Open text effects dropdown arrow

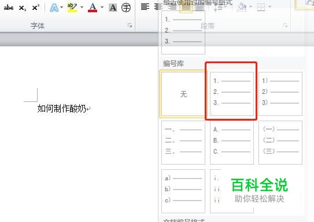click(x=62, y=8)
